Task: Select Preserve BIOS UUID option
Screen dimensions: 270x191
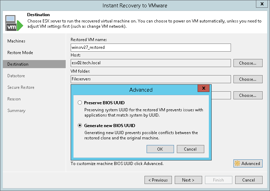Action: point(80,103)
